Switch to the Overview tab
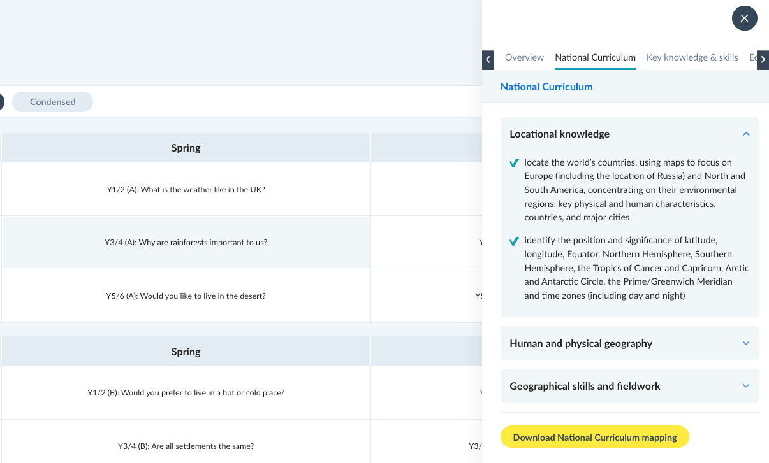Viewport: 769px width, 463px height. (524, 57)
